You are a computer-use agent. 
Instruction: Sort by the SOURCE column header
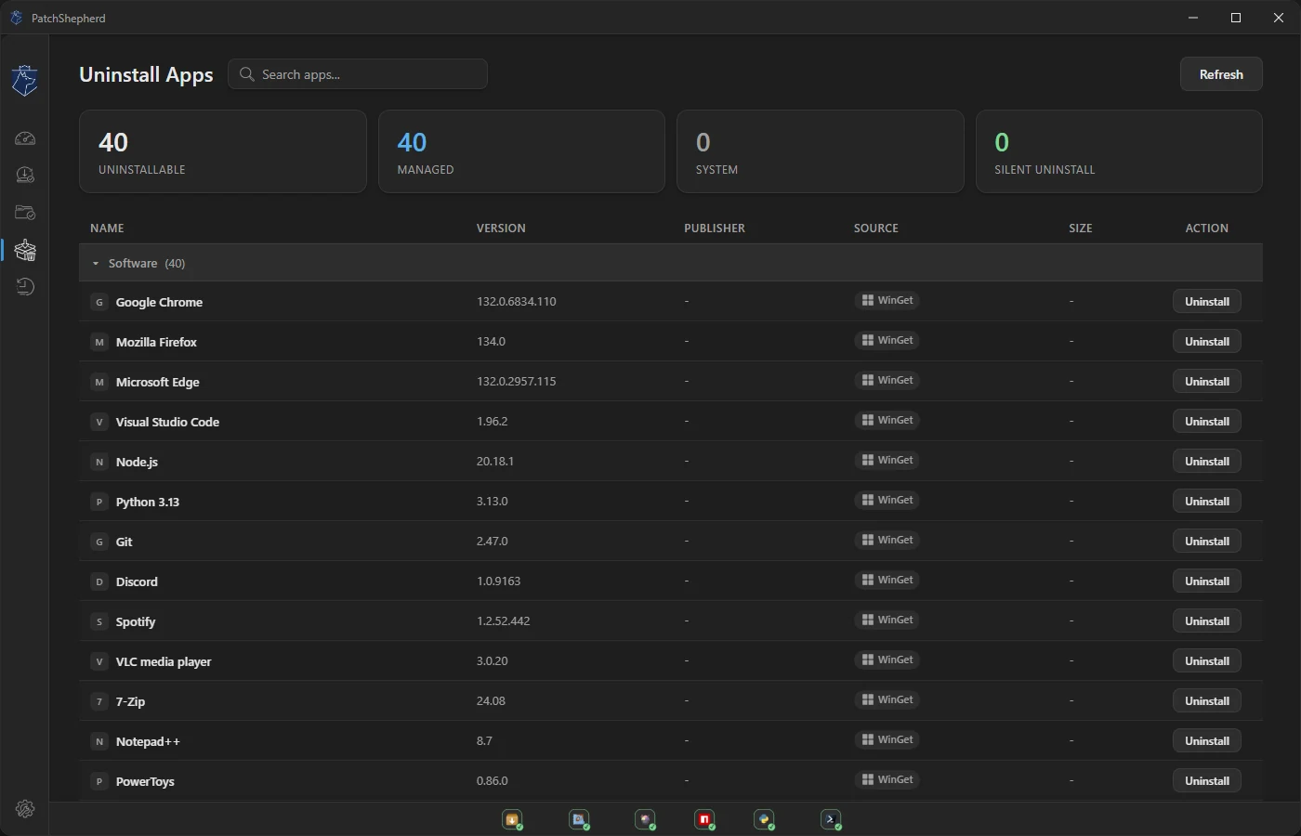click(x=876, y=229)
